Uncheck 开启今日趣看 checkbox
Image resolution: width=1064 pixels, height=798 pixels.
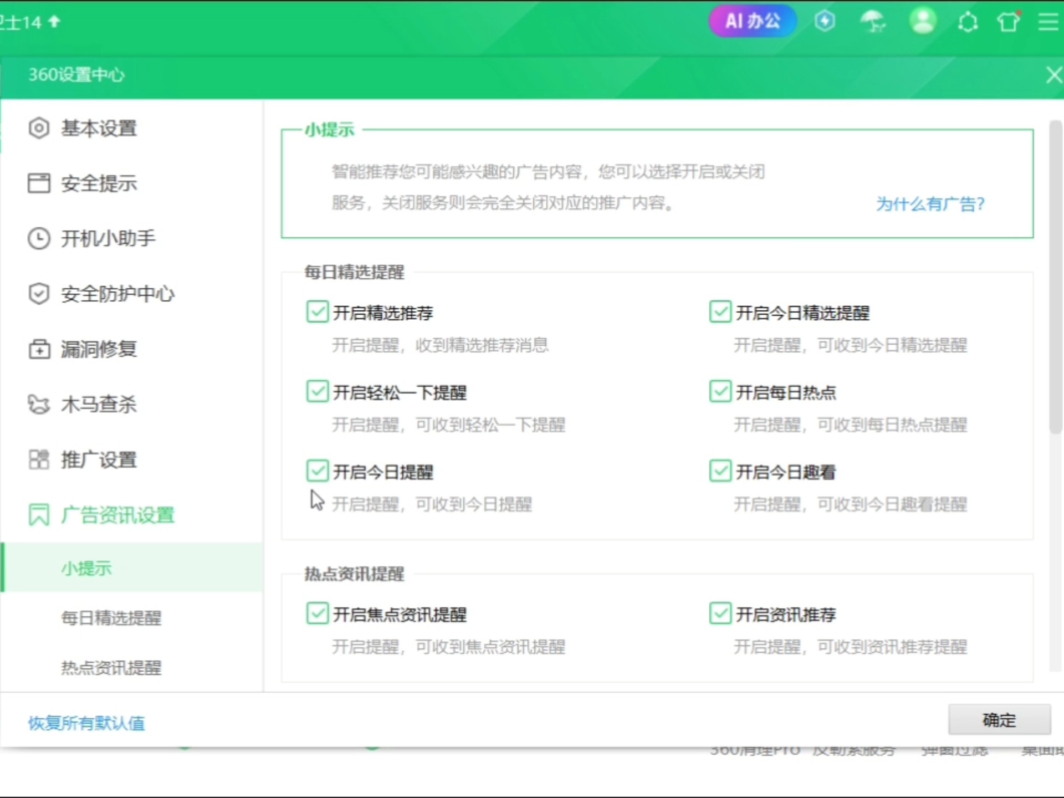720,471
